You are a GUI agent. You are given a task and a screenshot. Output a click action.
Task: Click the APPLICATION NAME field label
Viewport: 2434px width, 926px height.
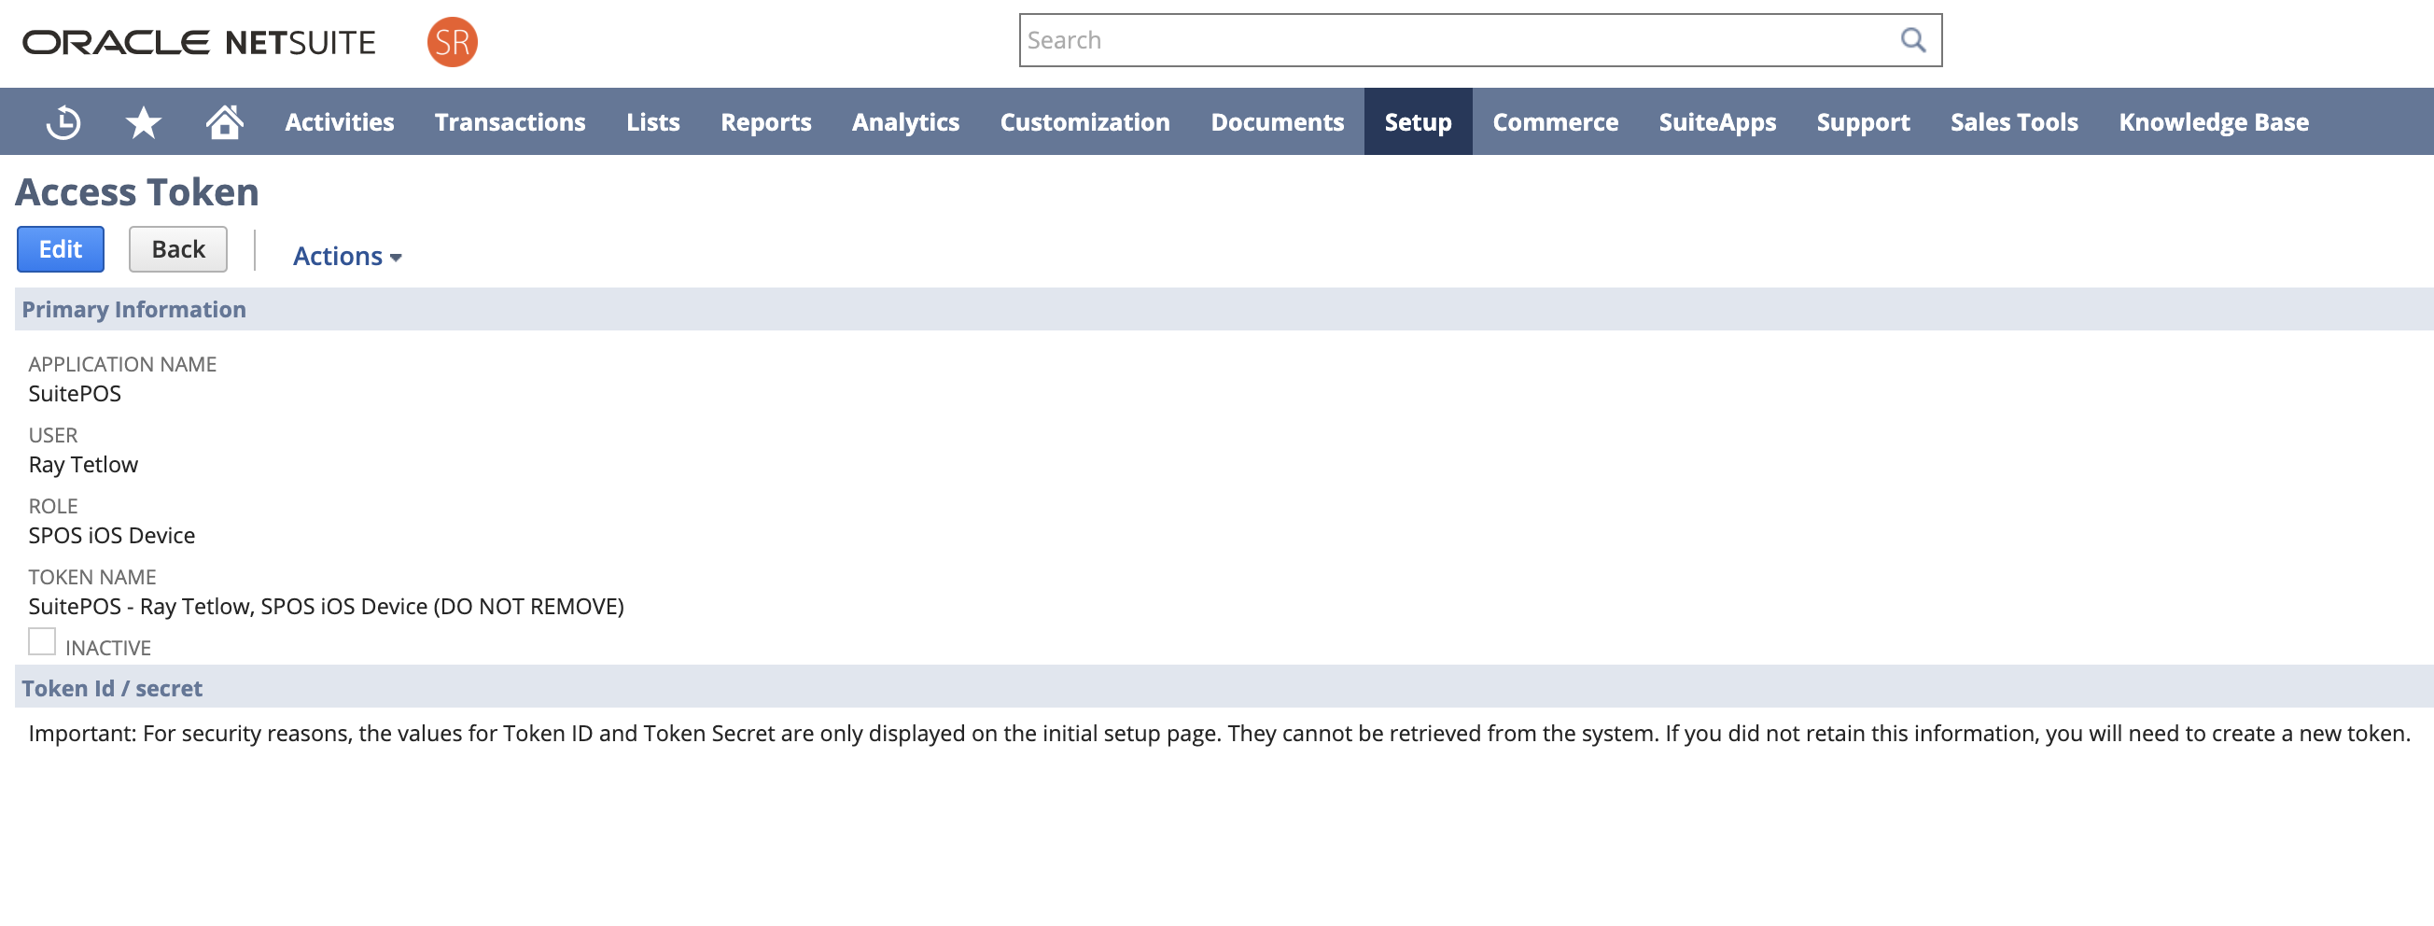122,364
